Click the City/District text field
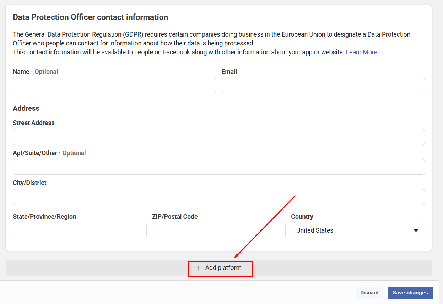 click(x=219, y=197)
